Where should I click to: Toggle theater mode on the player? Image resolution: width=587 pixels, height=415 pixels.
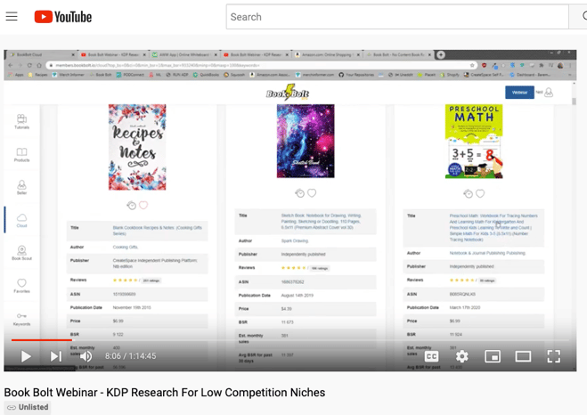[x=523, y=356]
